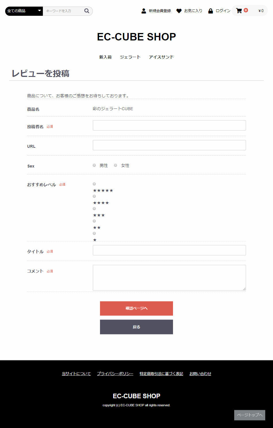Click the login padlock icon
Viewport: 273px width, 428px height.
click(x=211, y=11)
